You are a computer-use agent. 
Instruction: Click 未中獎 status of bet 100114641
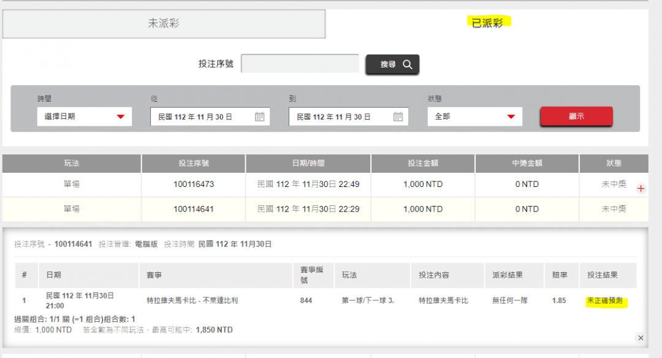click(x=614, y=209)
